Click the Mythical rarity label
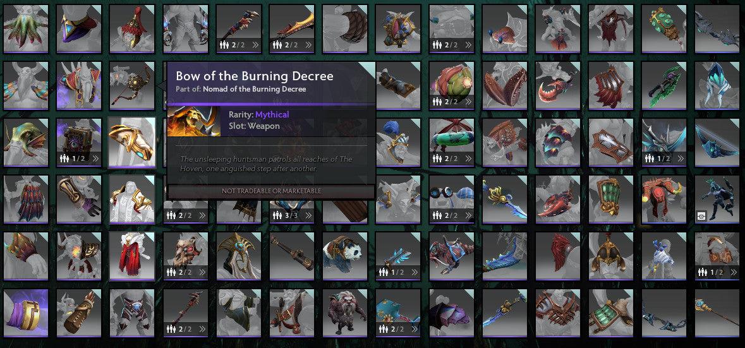The width and height of the screenshot is (745, 348). coord(272,114)
